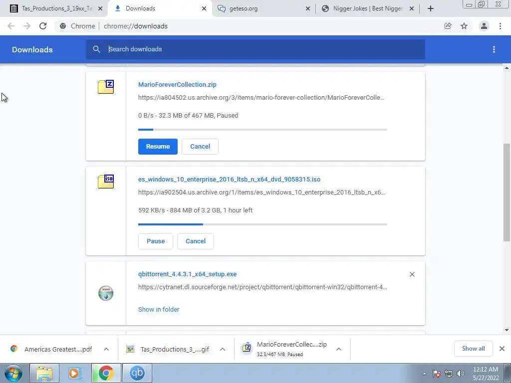Click the zip icon for MarioForeverCollection.zip
Image resolution: width=511 pixels, height=383 pixels.
[x=106, y=87]
